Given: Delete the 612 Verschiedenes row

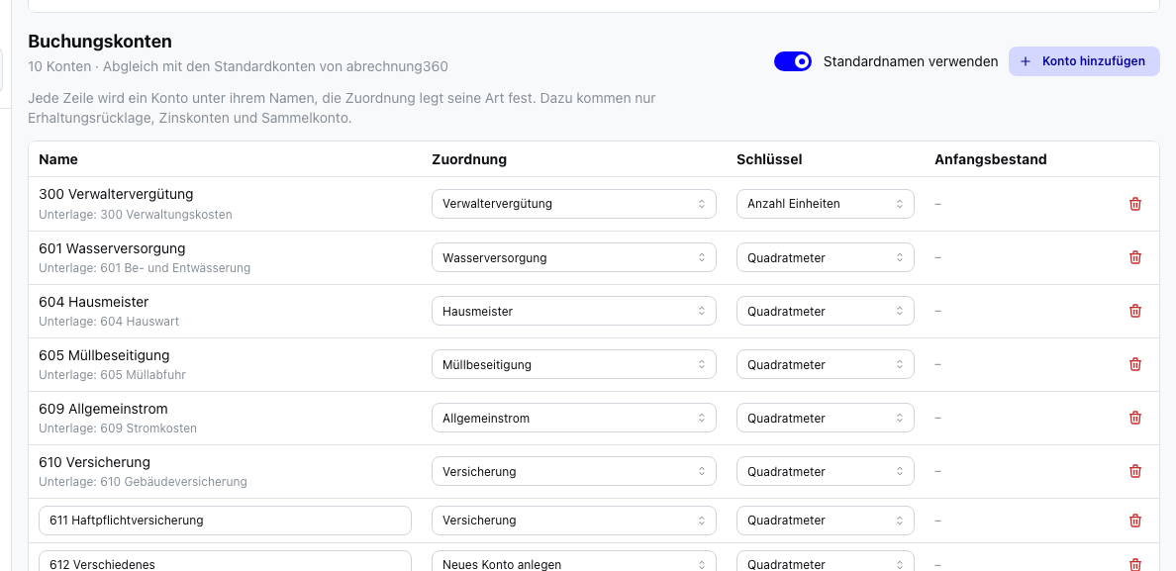Looking at the screenshot, I should coord(1135,564).
